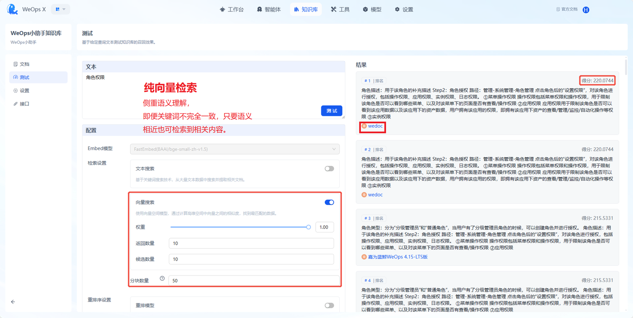Viewport: 633px width, 318px height.
Task: Click the 权重 value field showing 1.00
Action: (324, 227)
